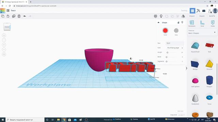Click the Import button

coord(192,16)
